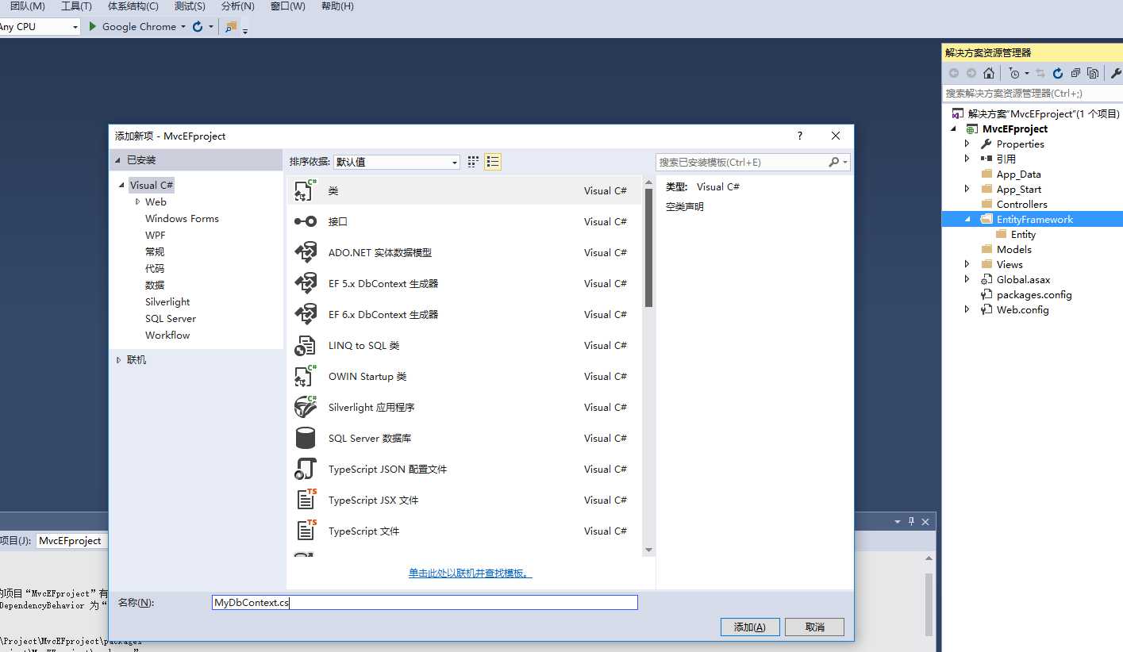Open the Google Chrome browser dropdown arrow
This screenshot has width=1123, height=652.
(x=183, y=27)
